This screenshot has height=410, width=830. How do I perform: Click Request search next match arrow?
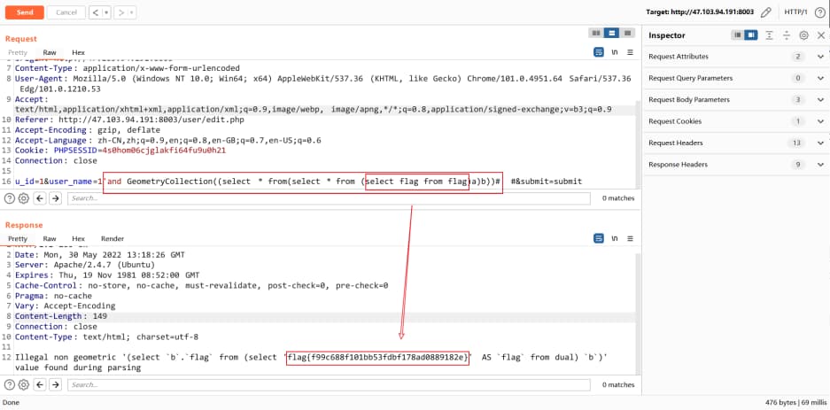point(55,198)
